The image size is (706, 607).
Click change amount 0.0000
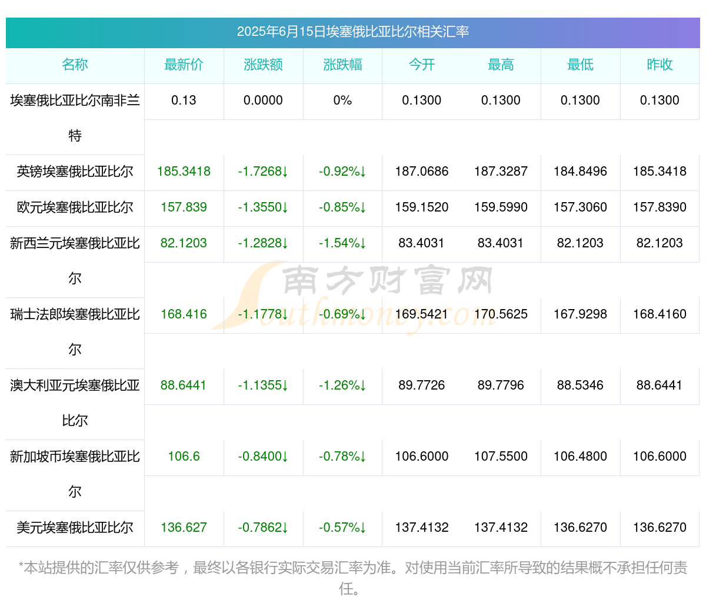263,100
